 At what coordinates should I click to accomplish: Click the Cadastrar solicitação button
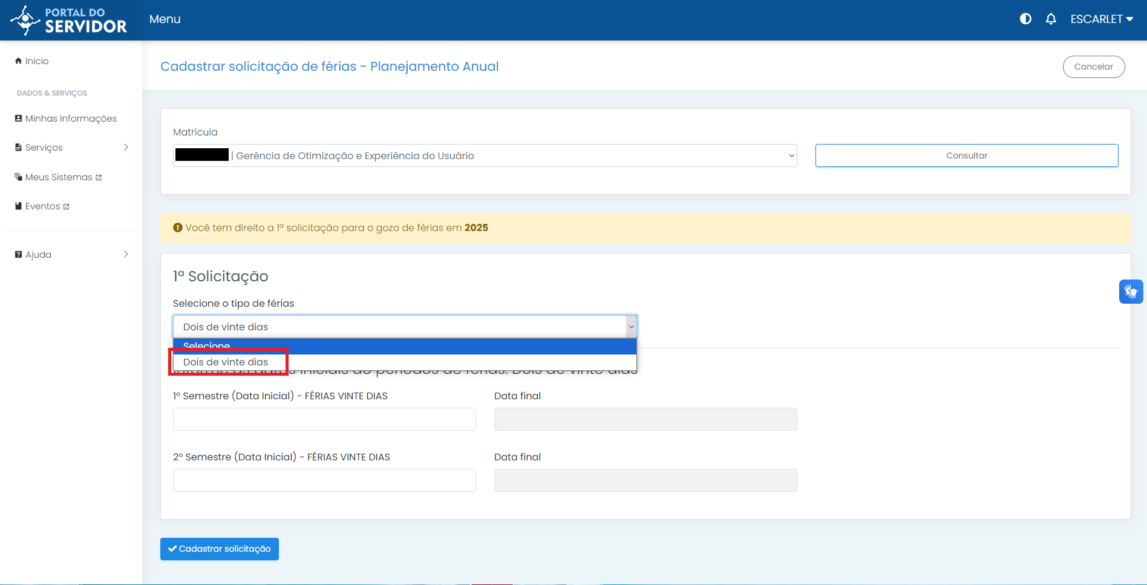[x=219, y=549]
